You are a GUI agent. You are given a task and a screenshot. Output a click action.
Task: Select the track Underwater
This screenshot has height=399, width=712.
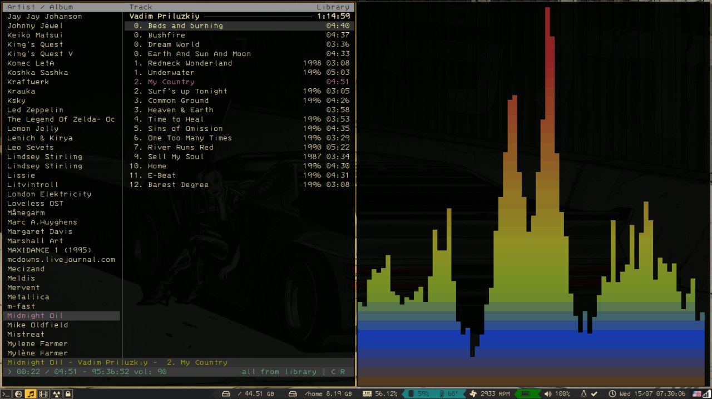click(239, 73)
